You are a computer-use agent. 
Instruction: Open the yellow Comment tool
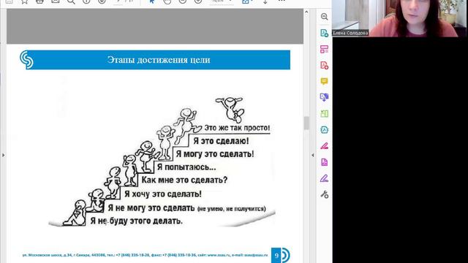click(325, 81)
